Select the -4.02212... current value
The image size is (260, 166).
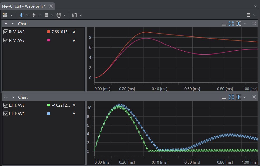[61, 105]
